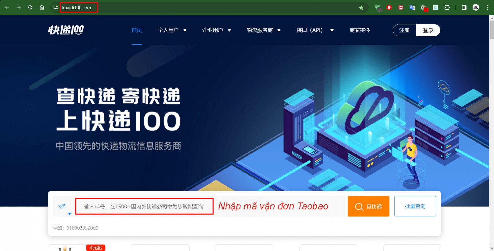494x251 pixels.
Task: Open the extension icon with red badge 2
Action: tap(424, 8)
